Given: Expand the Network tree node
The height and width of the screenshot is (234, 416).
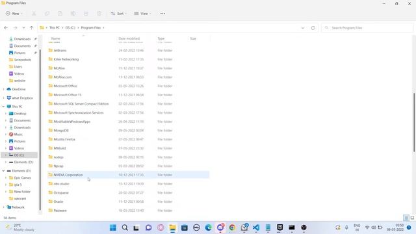Looking at the screenshot, I should pos(3,207).
